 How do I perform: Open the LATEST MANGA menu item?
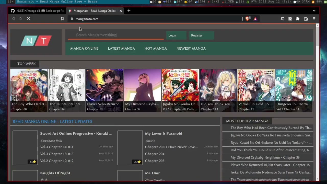click(x=121, y=48)
